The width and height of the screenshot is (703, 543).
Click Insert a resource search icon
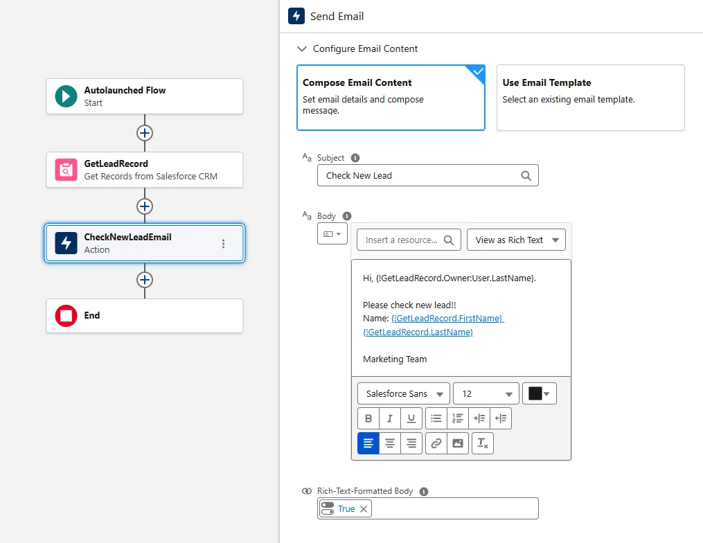click(448, 240)
